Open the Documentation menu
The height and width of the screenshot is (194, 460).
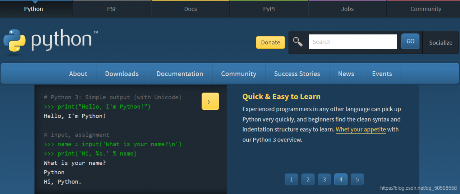pyautogui.click(x=180, y=74)
